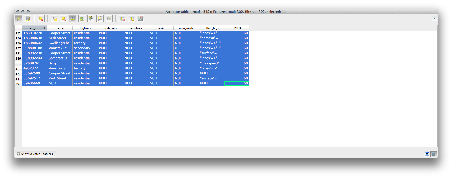The width and height of the screenshot is (452, 178).
Task: Click the SPEED column header
Action: pos(237,28)
